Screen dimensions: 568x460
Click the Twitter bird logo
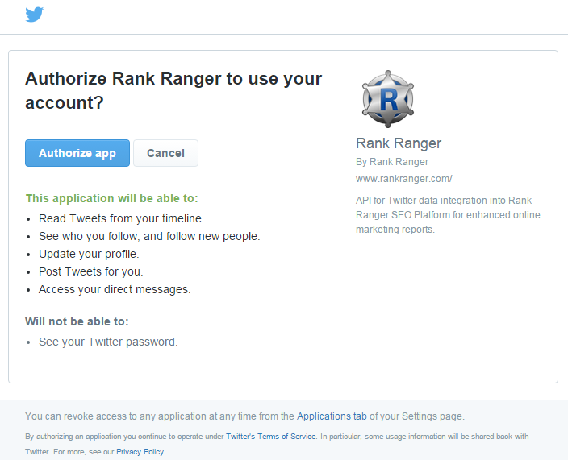tap(35, 15)
